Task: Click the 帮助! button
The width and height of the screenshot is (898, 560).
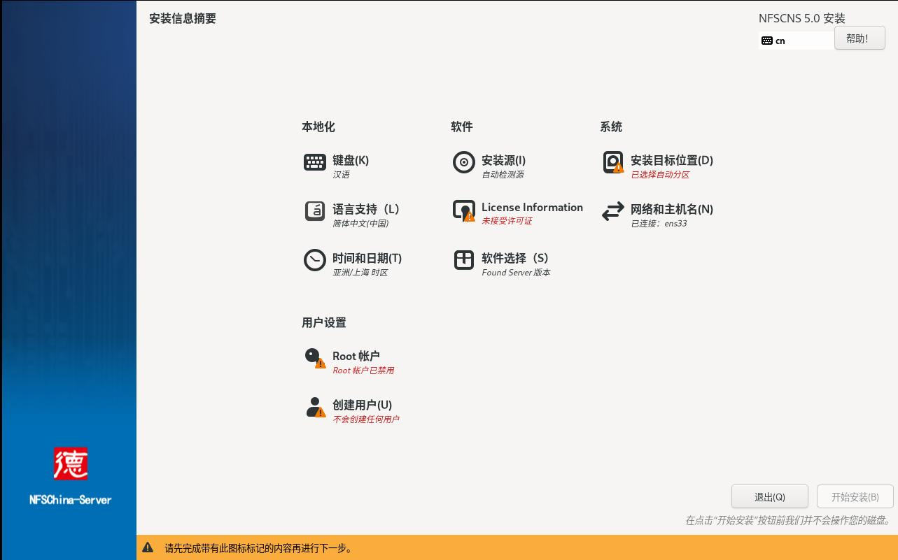Action: (860, 38)
